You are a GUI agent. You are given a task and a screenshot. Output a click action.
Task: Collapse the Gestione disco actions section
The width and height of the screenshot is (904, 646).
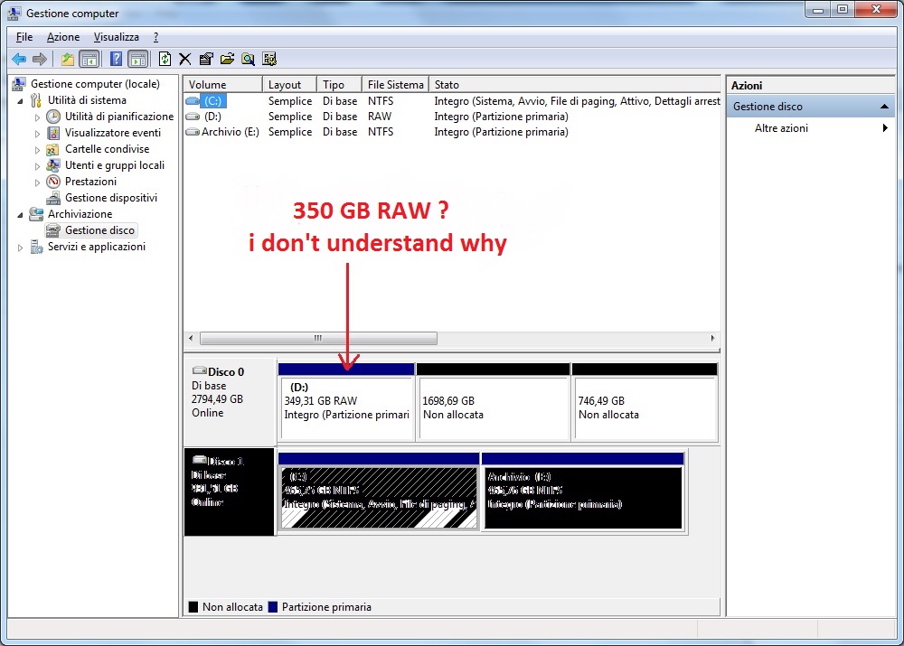[x=884, y=107]
